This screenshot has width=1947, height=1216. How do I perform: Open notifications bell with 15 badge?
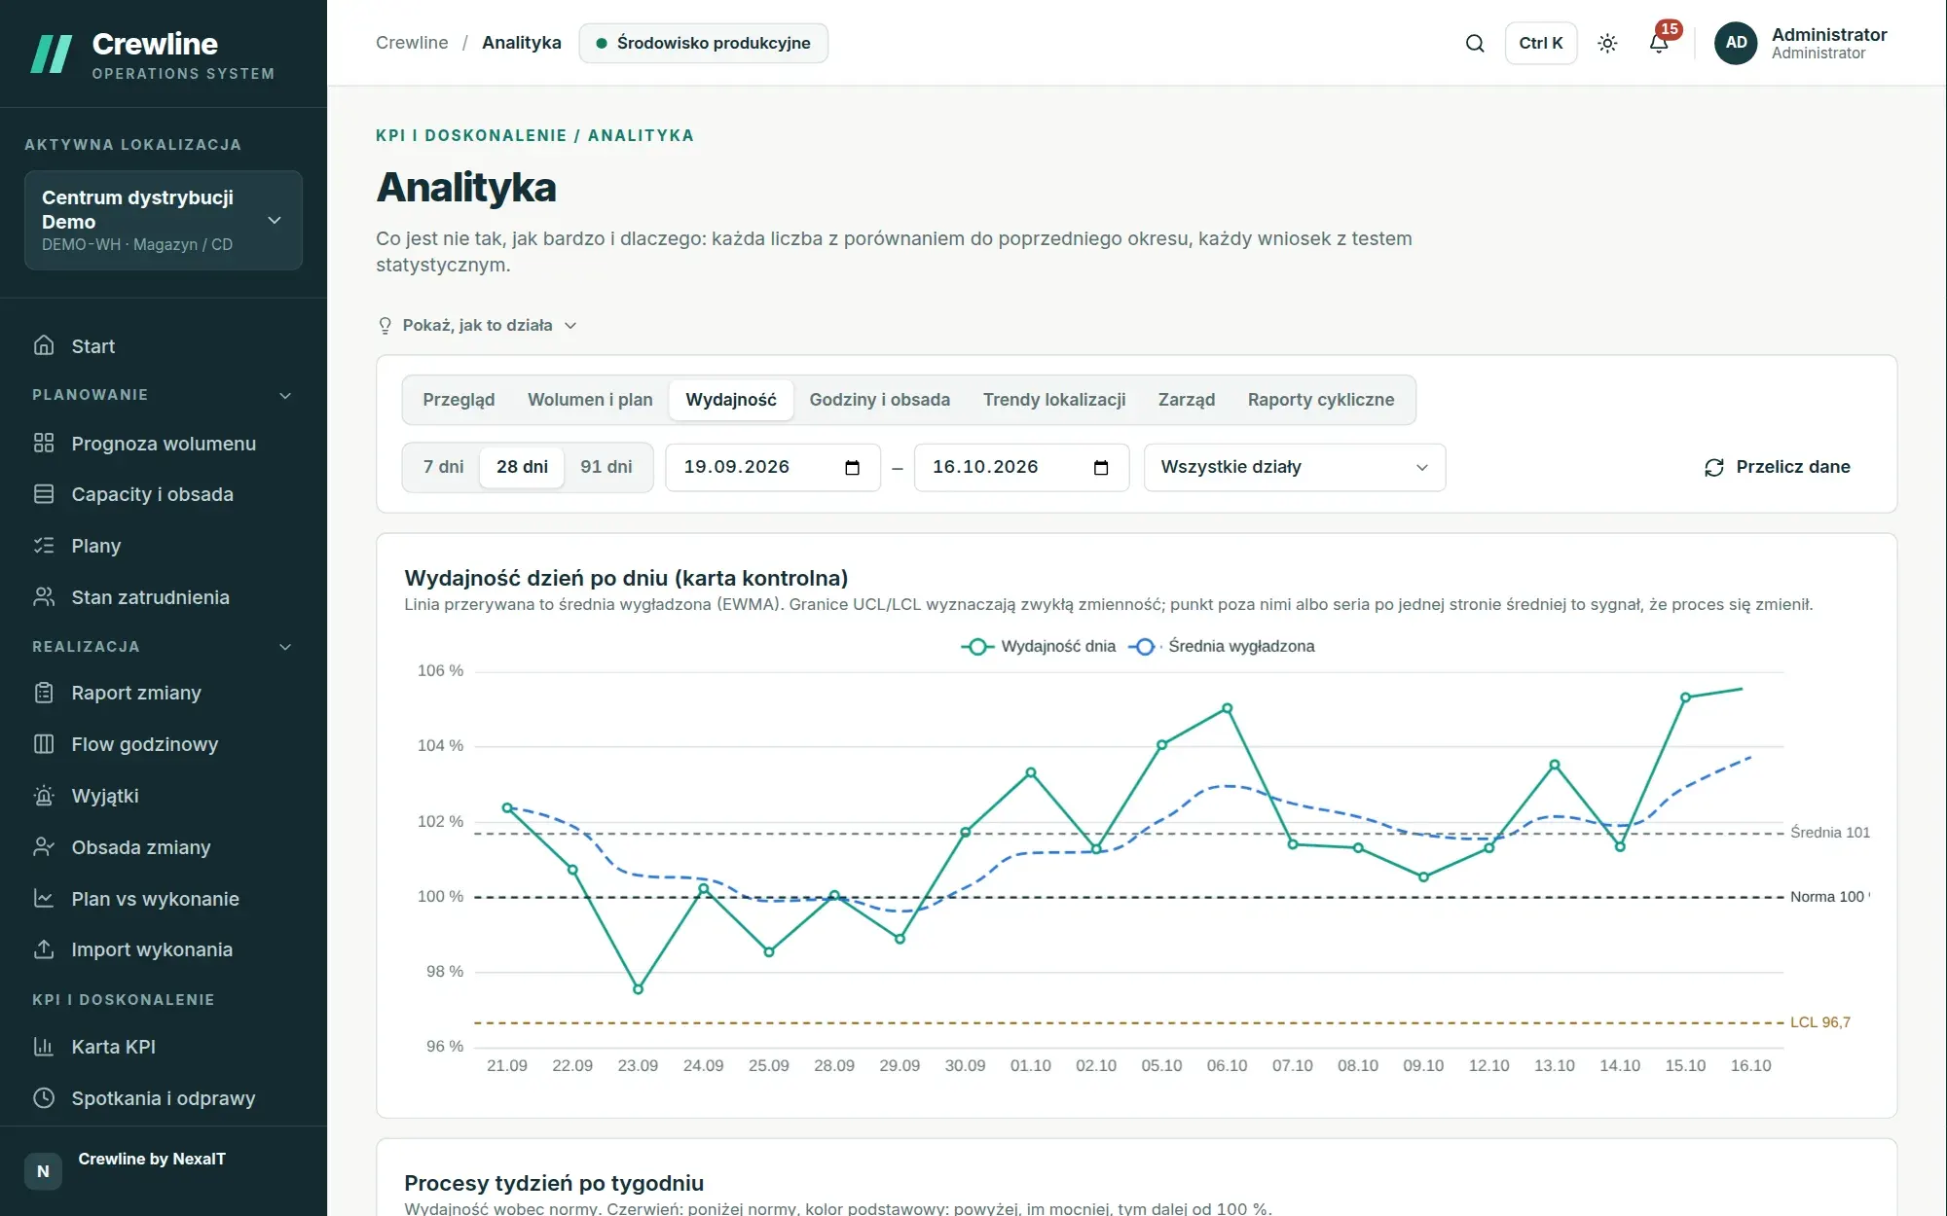point(1660,42)
